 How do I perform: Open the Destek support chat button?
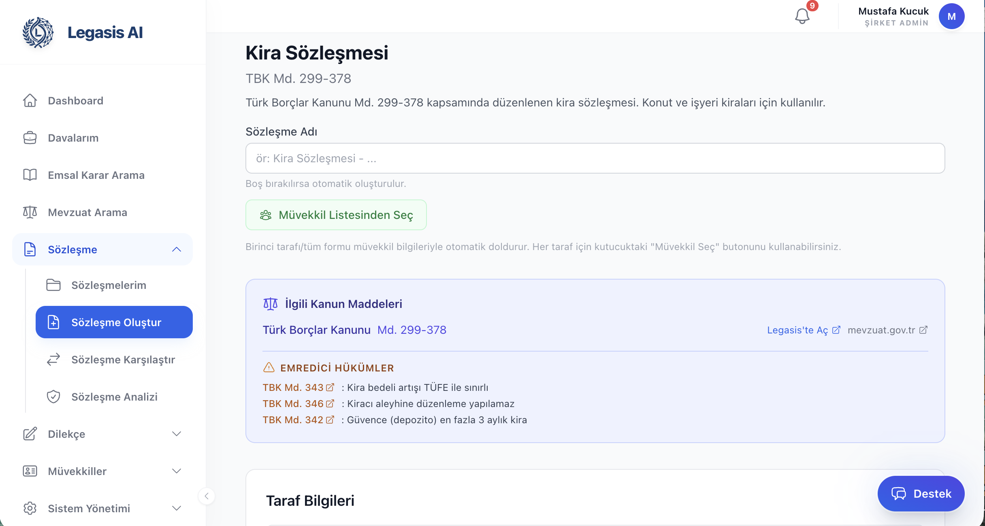point(921,494)
